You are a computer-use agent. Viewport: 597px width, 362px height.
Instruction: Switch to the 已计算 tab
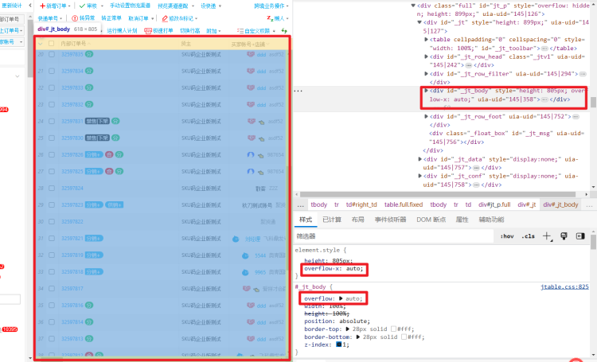click(332, 220)
